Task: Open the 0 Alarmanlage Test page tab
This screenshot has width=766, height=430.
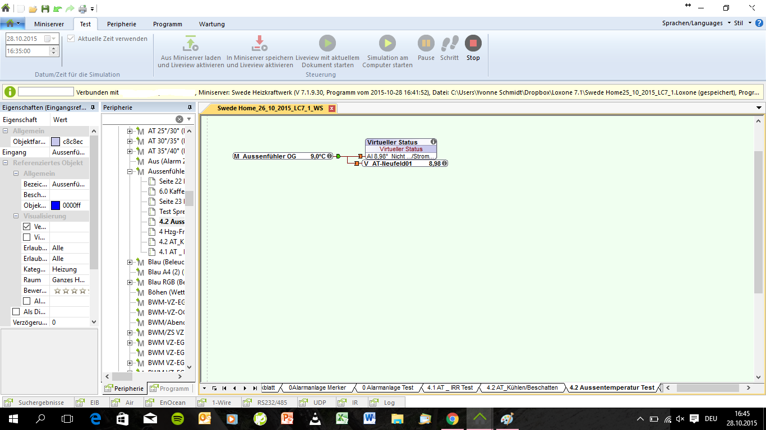Action: 387,387
